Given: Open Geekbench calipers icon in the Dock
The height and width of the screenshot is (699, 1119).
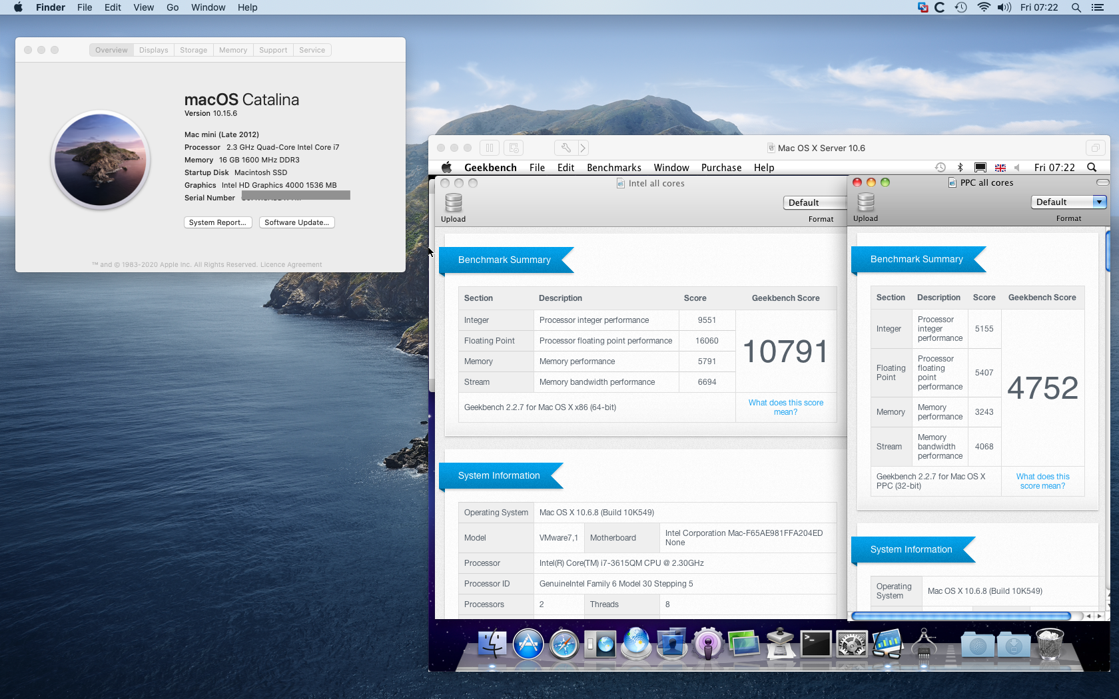Looking at the screenshot, I should 924,644.
